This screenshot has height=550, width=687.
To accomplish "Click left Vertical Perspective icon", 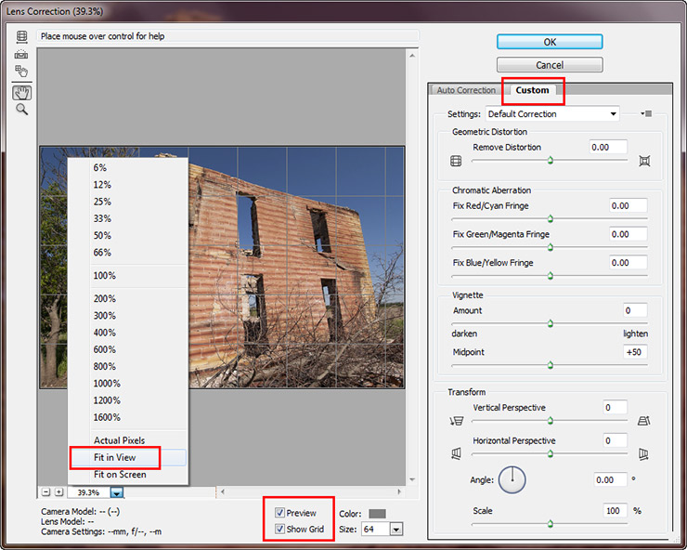I will [x=457, y=421].
